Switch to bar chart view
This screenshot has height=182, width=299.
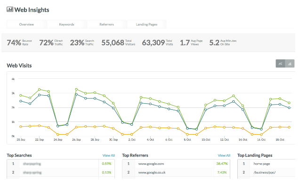tap(290, 63)
